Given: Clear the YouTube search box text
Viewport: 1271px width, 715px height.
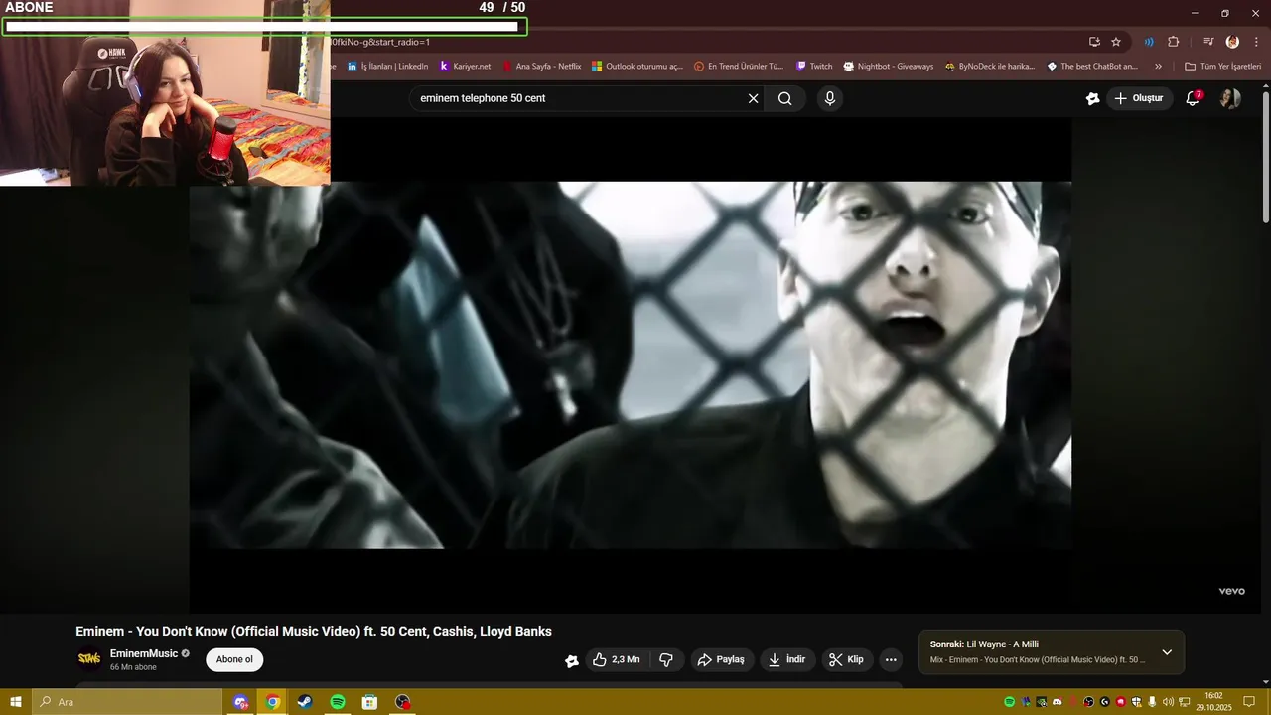Looking at the screenshot, I should click(753, 98).
